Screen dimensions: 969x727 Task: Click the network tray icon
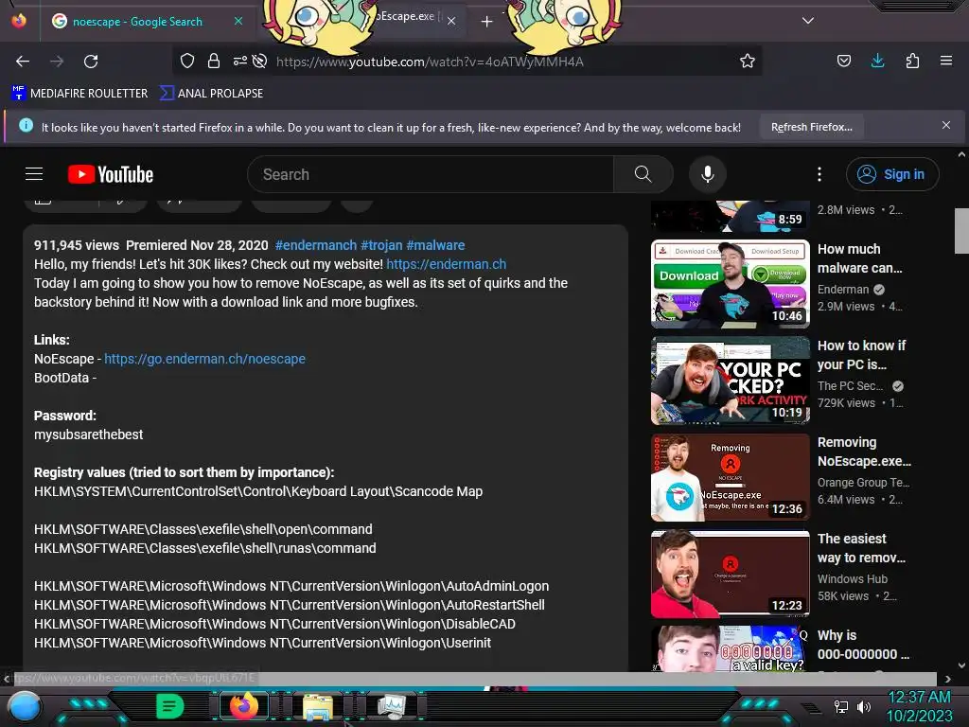coord(840,706)
